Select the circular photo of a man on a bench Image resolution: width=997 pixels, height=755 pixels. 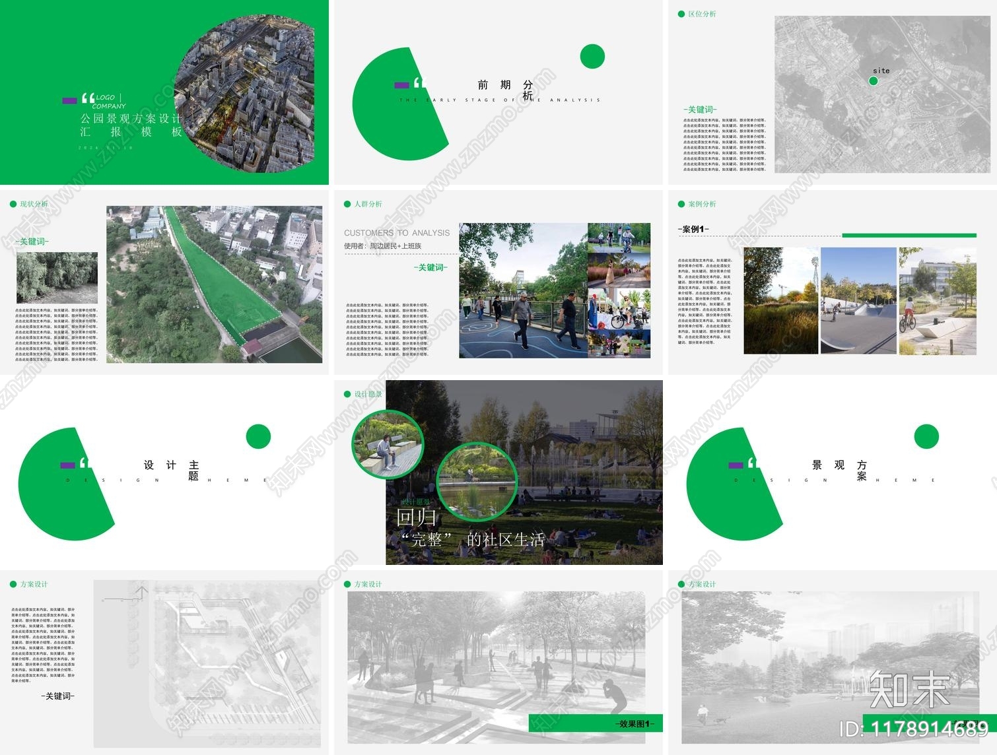coord(387,444)
